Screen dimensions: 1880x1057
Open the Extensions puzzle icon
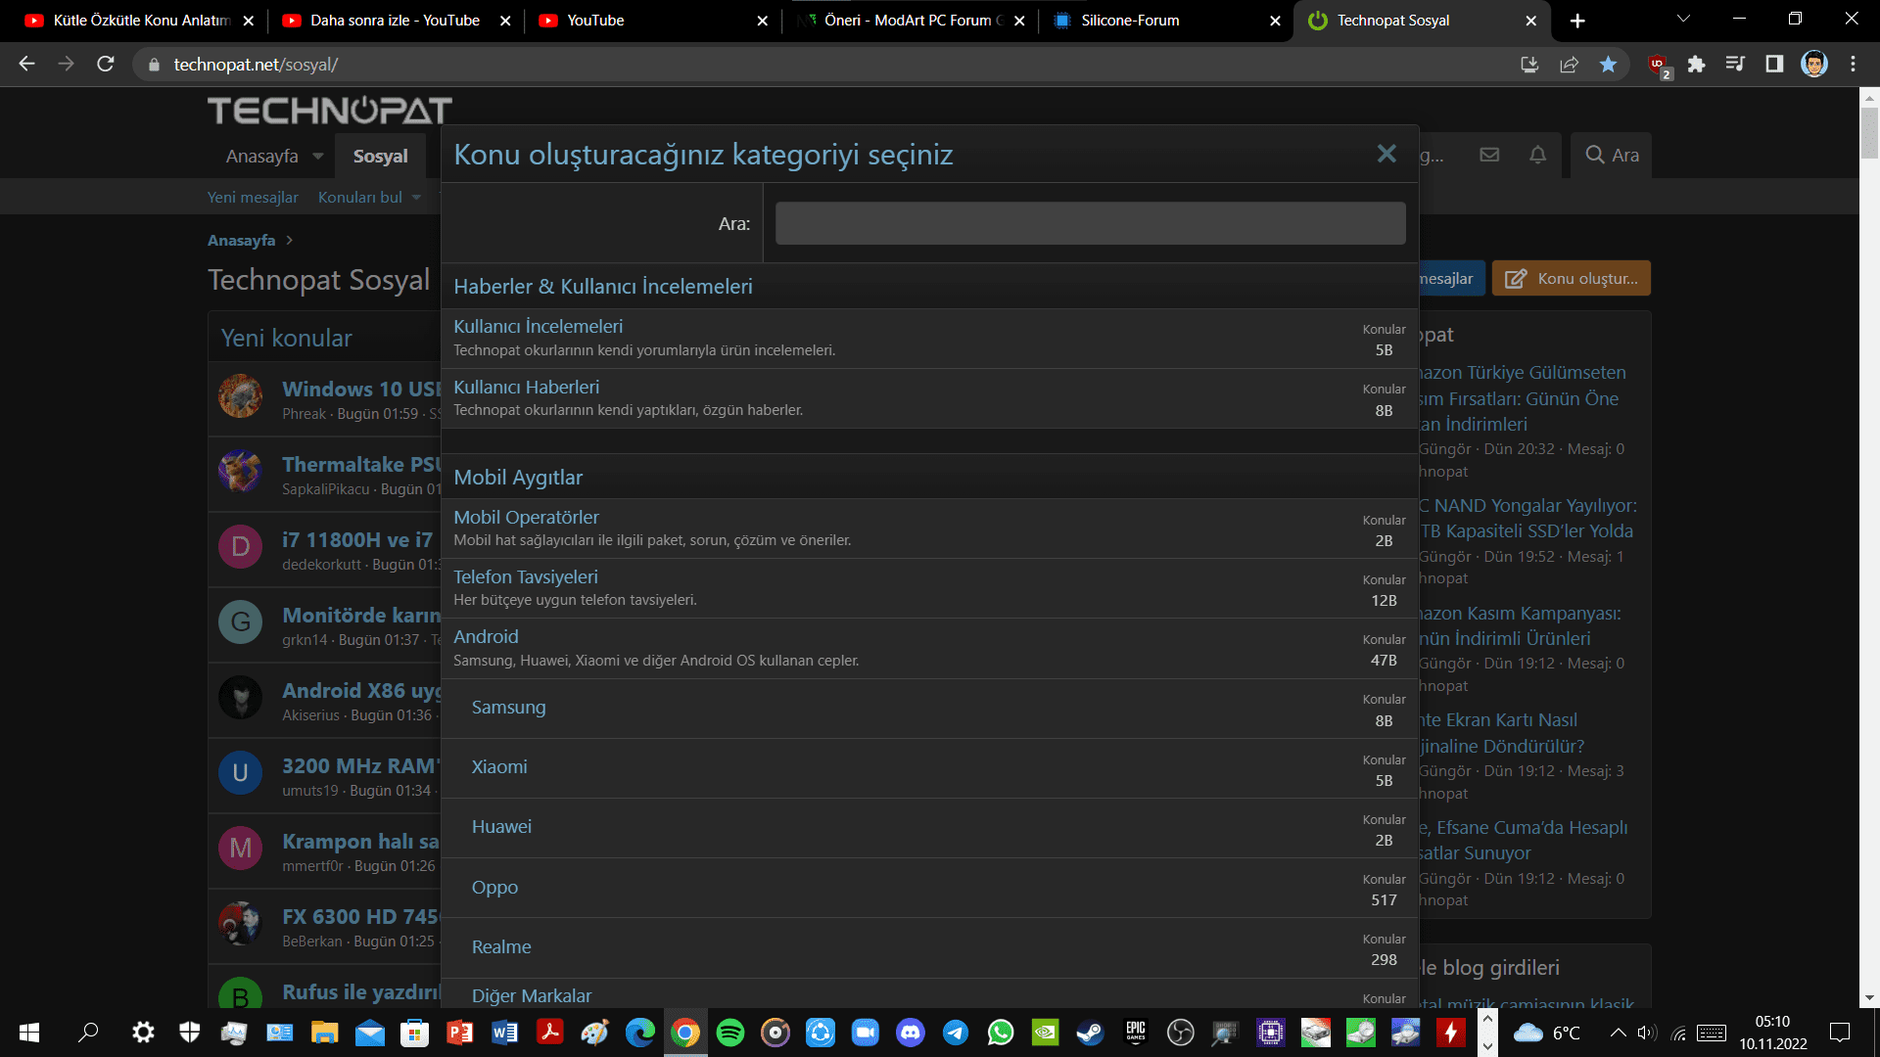(x=1696, y=64)
